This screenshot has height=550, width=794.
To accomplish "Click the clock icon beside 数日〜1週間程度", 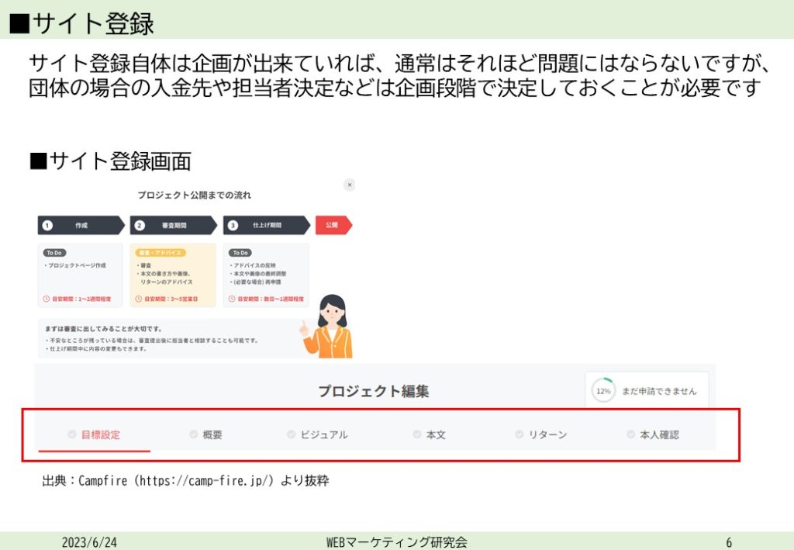I will point(231,299).
